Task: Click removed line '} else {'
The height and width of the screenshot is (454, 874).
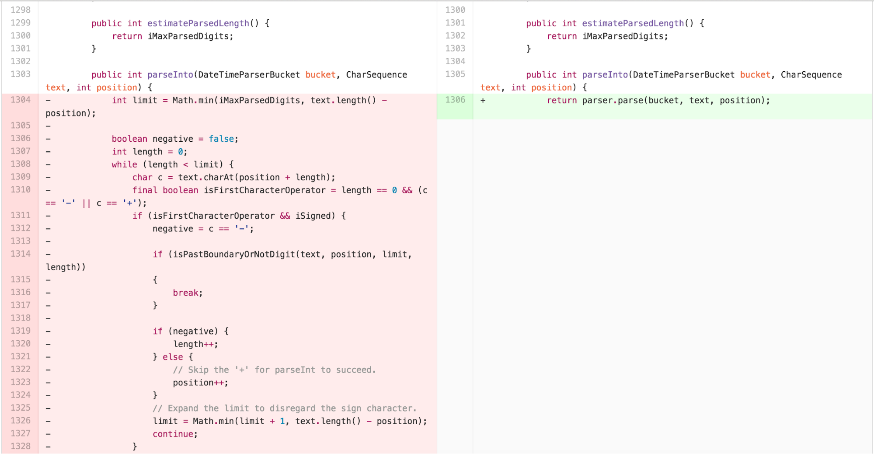Action: point(173,357)
